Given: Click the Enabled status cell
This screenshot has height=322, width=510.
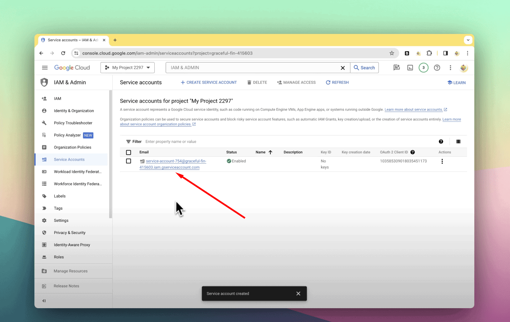Looking at the screenshot, I should pos(236,161).
